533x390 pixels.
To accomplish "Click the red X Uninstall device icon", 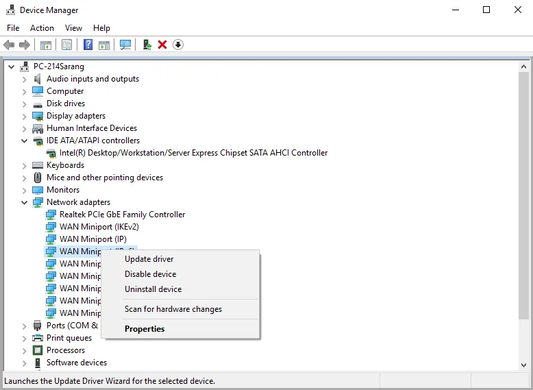I will (x=162, y=45).
